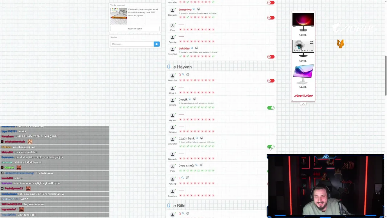Image resolution: width=387 pixels, height=218 pixels.
Task: Open the emoji reaction icon next to üsküdar
Action: click(197, 48)
